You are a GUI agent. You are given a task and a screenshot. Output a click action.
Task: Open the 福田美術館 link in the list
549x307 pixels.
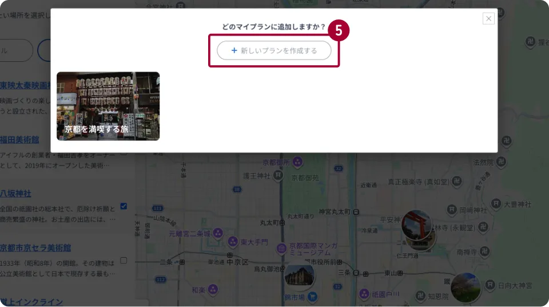[x=19, y=140]
